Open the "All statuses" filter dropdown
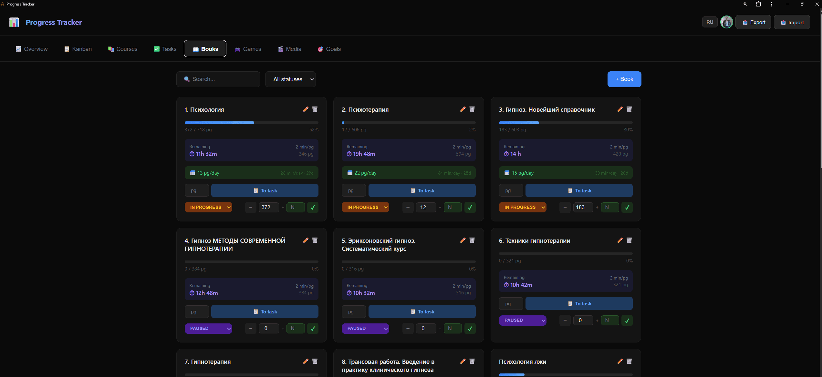 pos(290,79)
